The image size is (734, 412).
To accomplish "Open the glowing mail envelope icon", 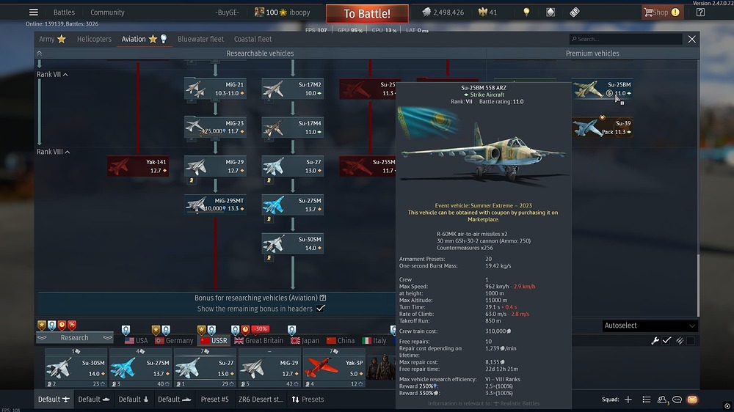I will pyautogui.click(x=692, y=400).
